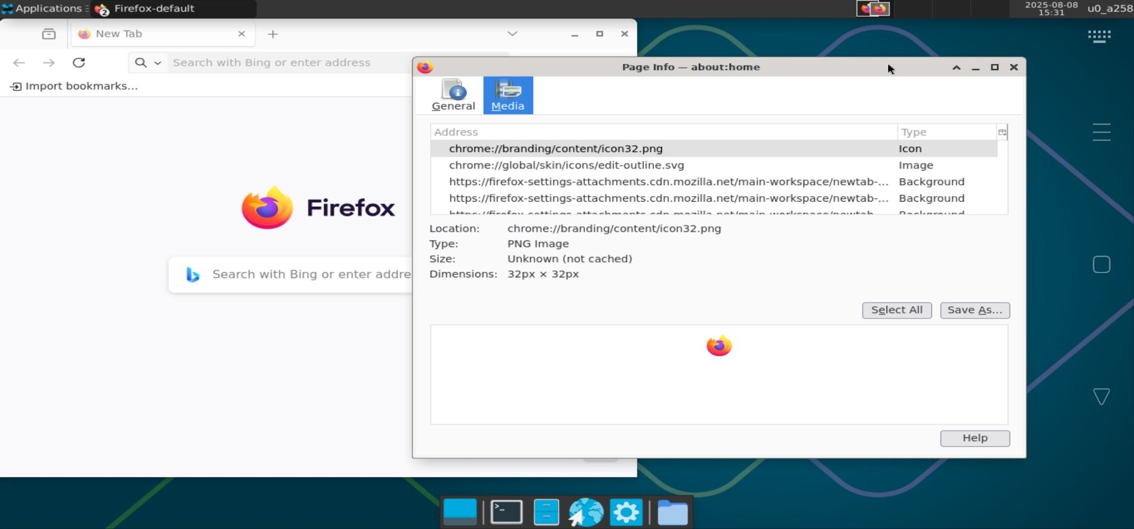Go back in Firefox browser
The height and width of the screenshot is (529, 1134).
coord(19,63)
